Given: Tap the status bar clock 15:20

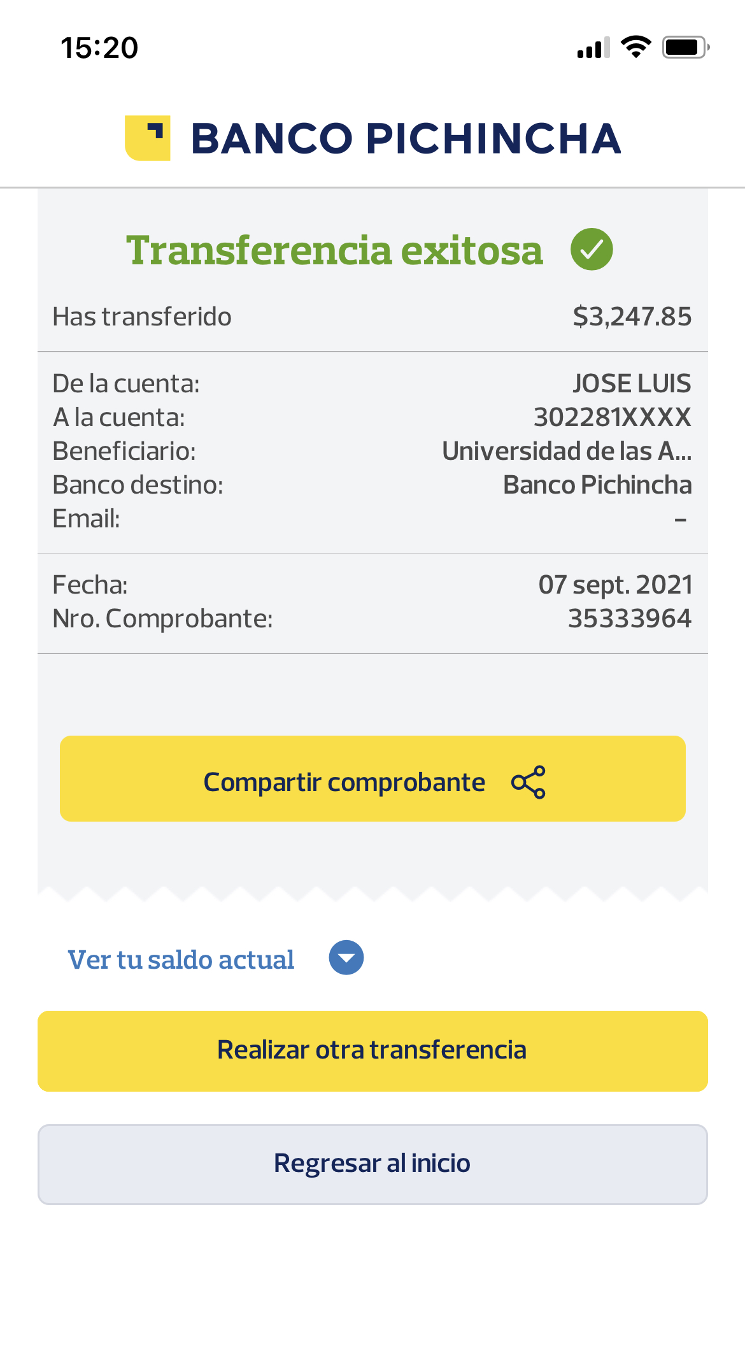Looking at the screenshot, I should [99, 48].
